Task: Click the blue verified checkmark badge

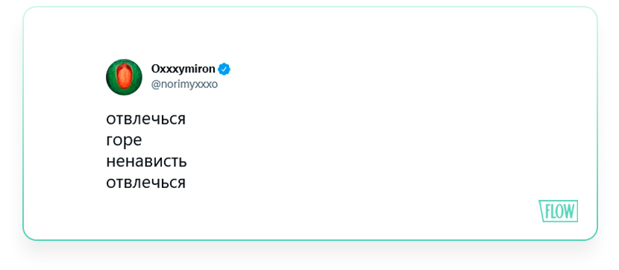Action: 224,69
